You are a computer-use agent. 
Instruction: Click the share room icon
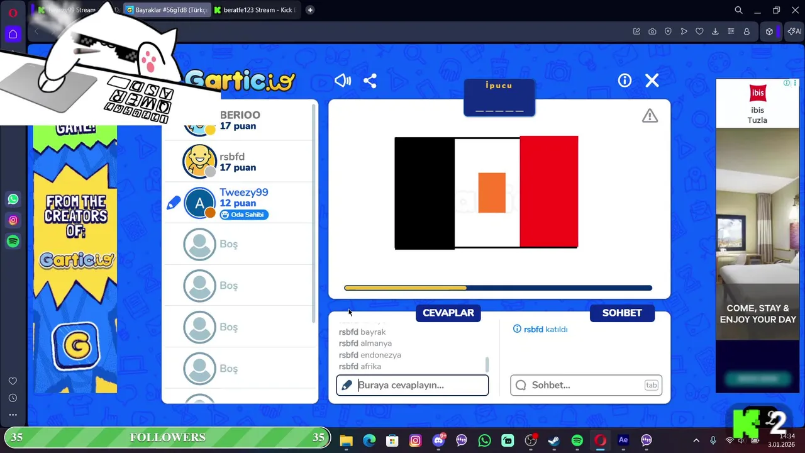click(370, 81)
